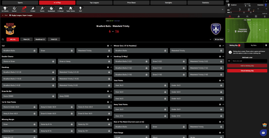The width and height of the screenshot is (269, 138).
Task: Collapse the 1x2 & Total Points section
Action: [111, 102]
